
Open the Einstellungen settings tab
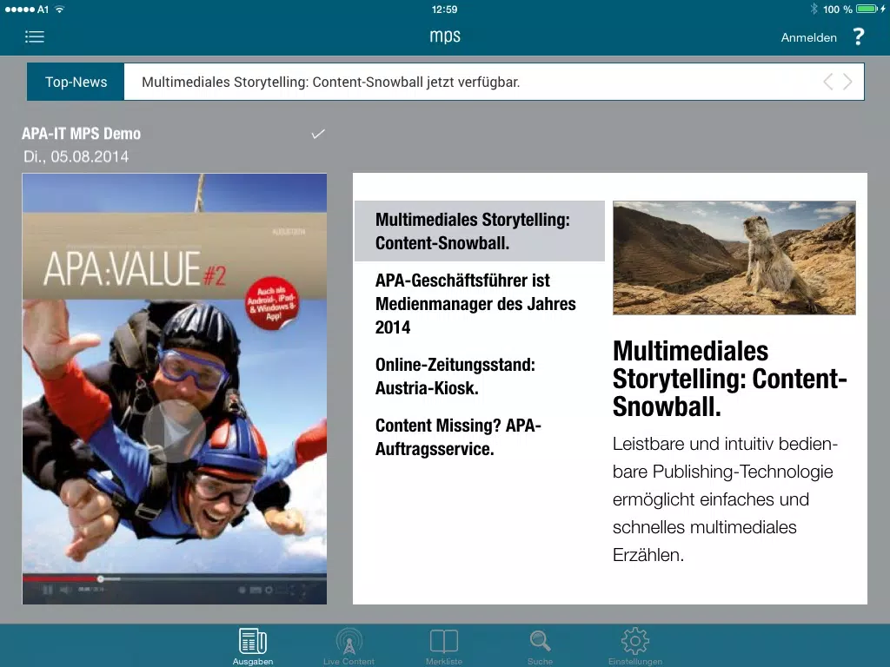(x=635, y=646)
